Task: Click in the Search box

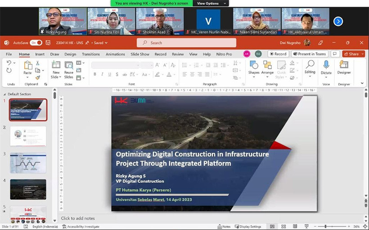Action: point(186,43)
